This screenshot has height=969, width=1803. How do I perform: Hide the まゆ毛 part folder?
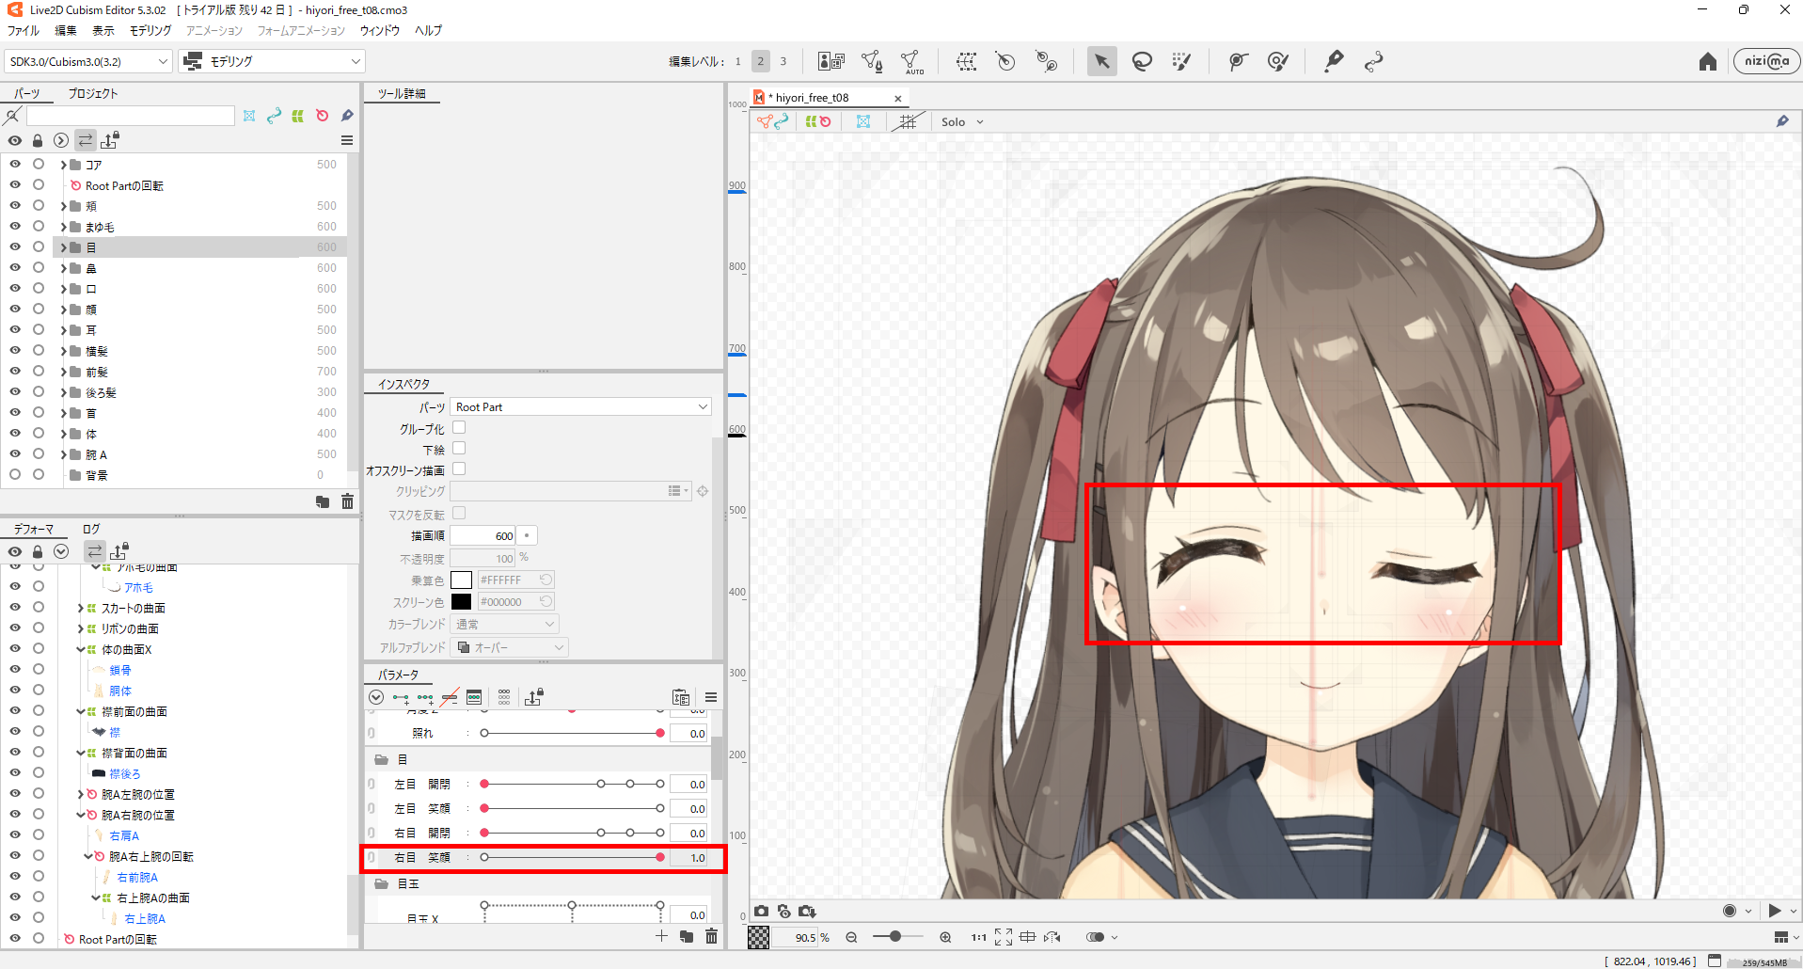pos(15,226)
